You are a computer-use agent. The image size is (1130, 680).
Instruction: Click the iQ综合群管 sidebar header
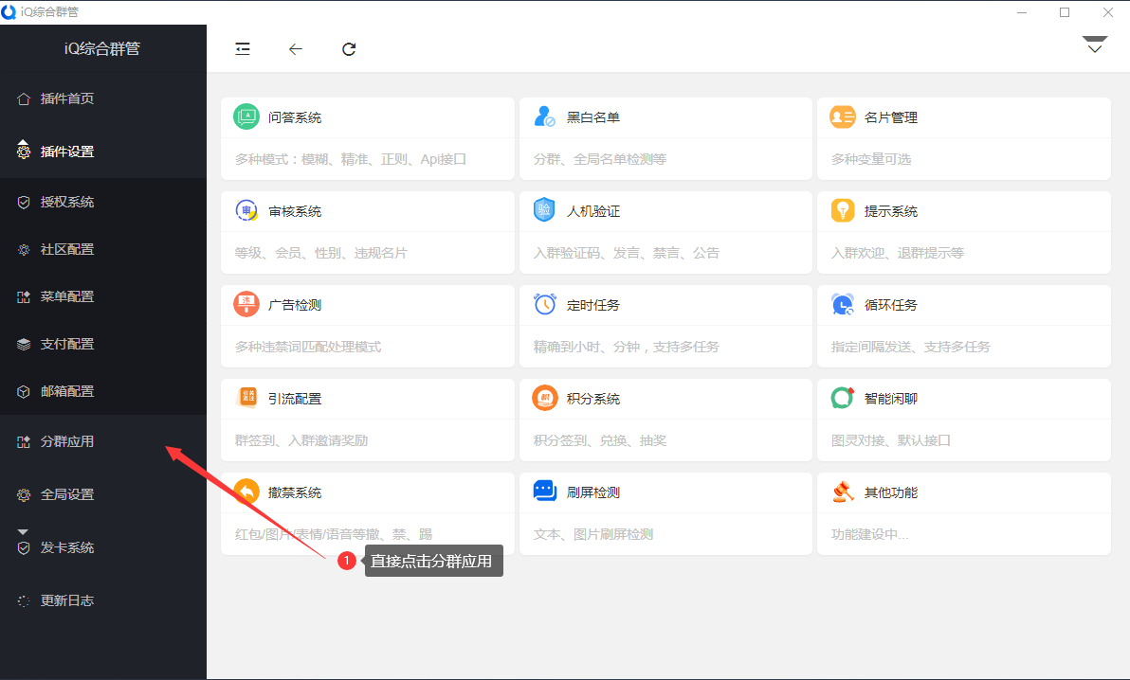pyautogui.click(x=102, y=48)
